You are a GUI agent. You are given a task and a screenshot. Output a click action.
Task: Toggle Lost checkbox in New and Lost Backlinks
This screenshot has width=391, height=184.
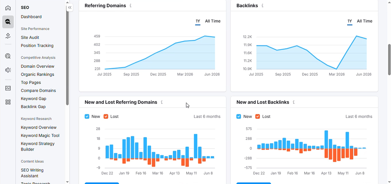tap(258, 116)
